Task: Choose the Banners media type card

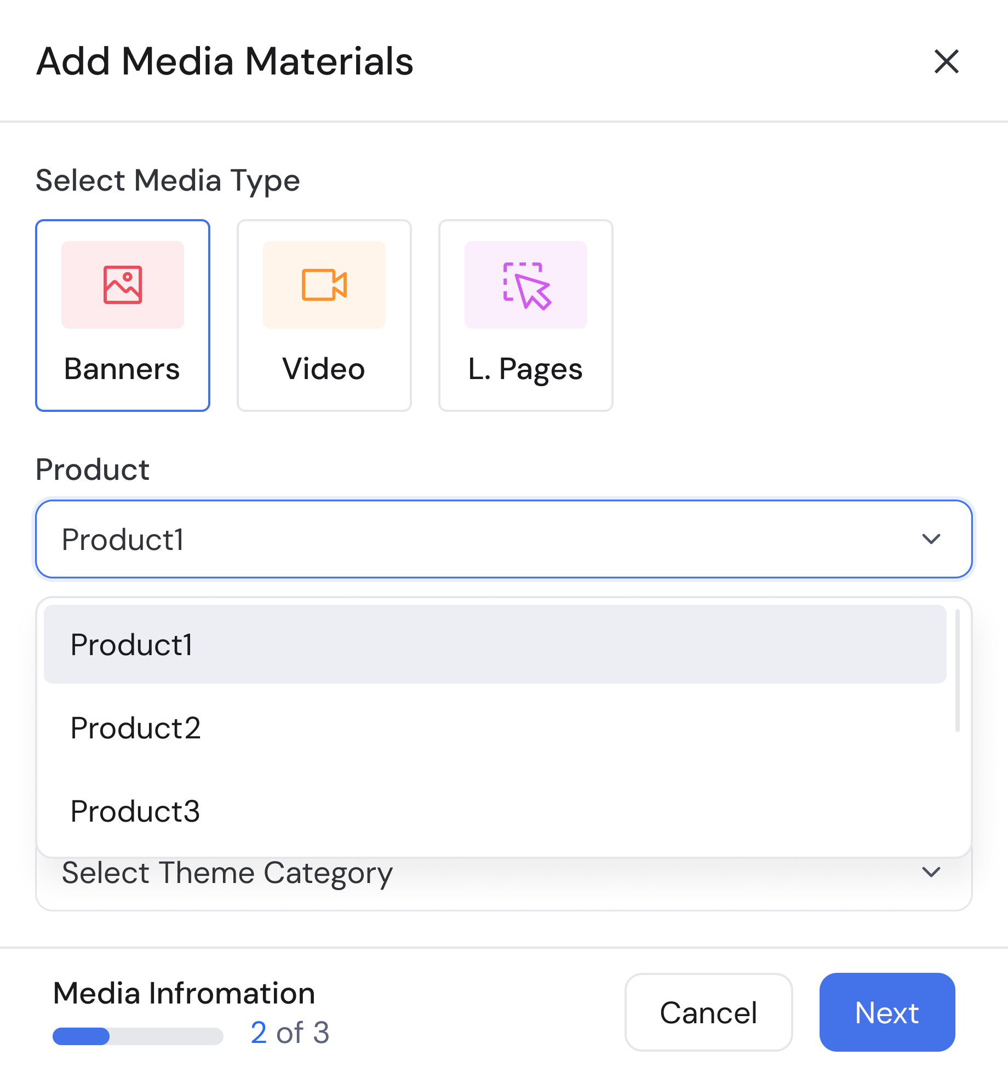Action: tap(123, 315)
